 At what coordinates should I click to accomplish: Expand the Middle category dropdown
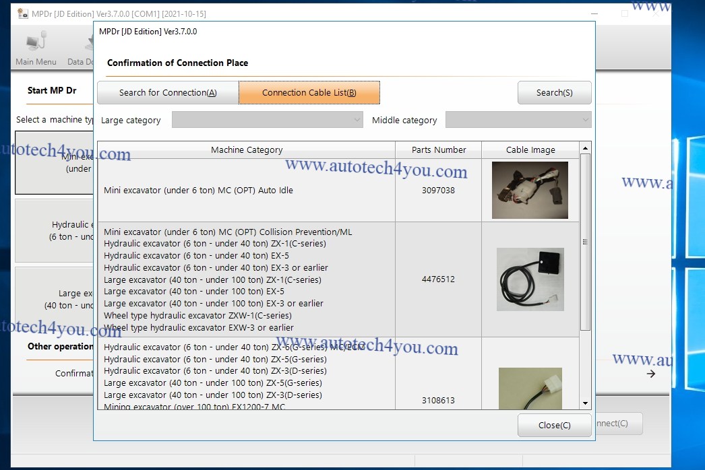coord(518,120)
